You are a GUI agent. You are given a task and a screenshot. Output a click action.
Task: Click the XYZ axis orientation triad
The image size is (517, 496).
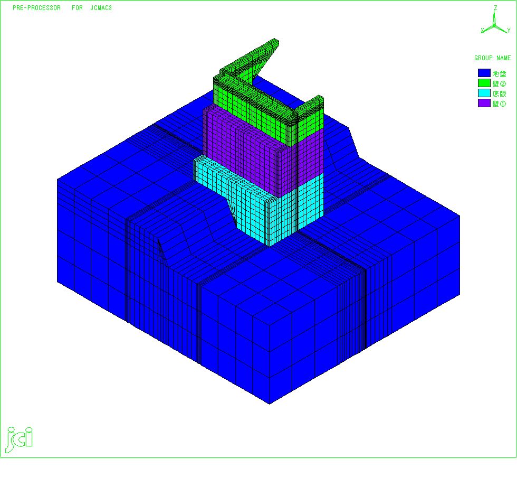(495, 20)
